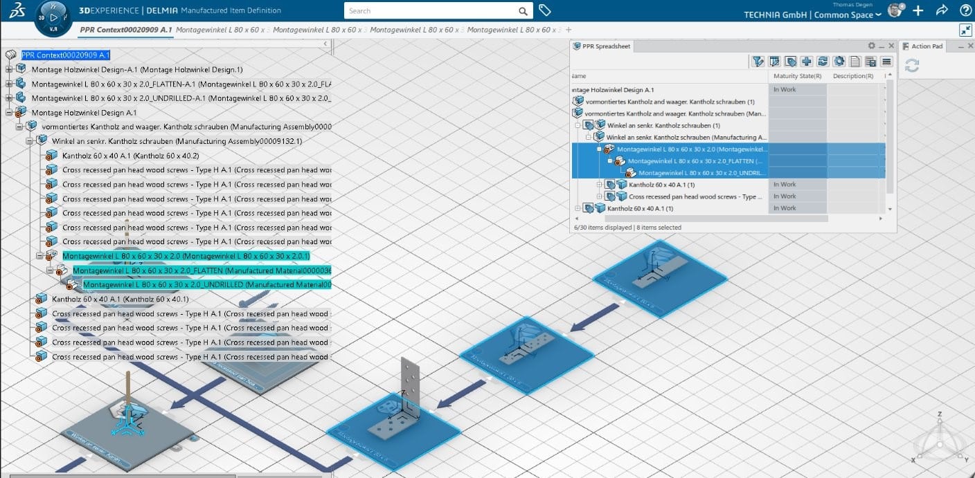Screen dimensions: 975x478
Task: Select the PPR Spreadsheet panel tab
Action: coord(601,46)
